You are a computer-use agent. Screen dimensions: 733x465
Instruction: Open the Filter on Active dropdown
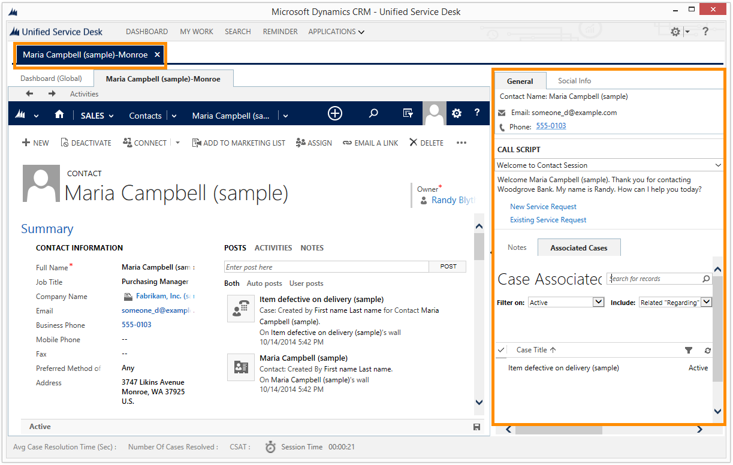click(565, 303)
